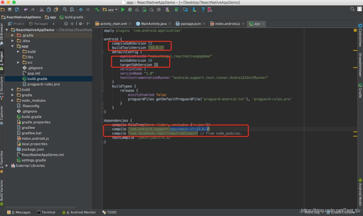Click the Help question mark icon
The width and height of the screenshot is (363, 216).
point(203,10)
